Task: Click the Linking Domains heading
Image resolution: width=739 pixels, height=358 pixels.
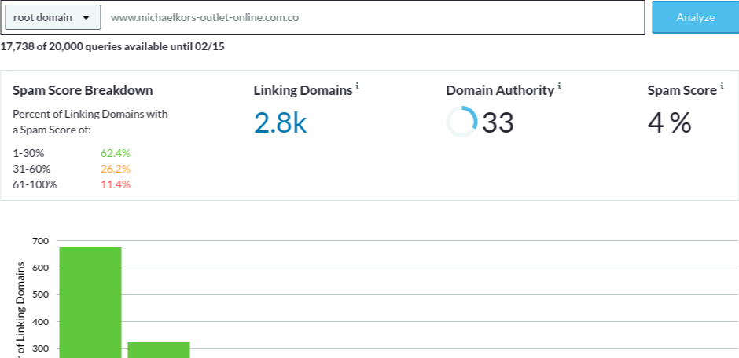Action: 303,90
